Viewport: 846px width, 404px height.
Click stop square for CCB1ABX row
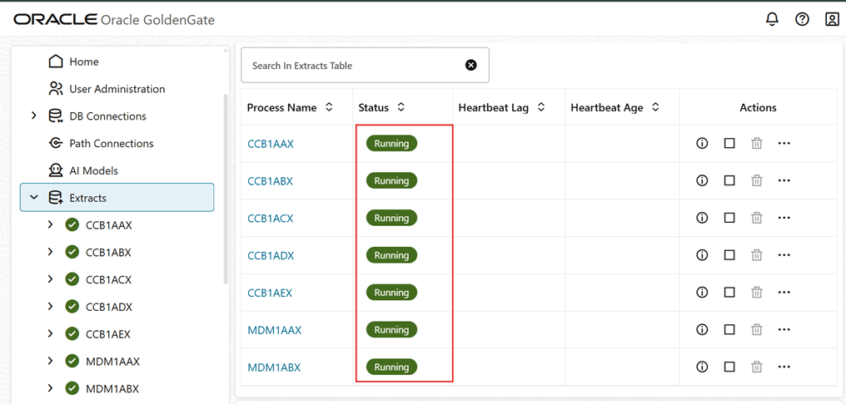click(729, 180)
